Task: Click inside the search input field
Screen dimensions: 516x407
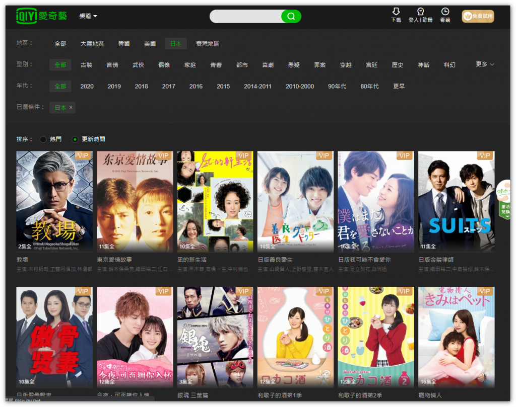Action: pyautogui.click(x=245, y=16)
